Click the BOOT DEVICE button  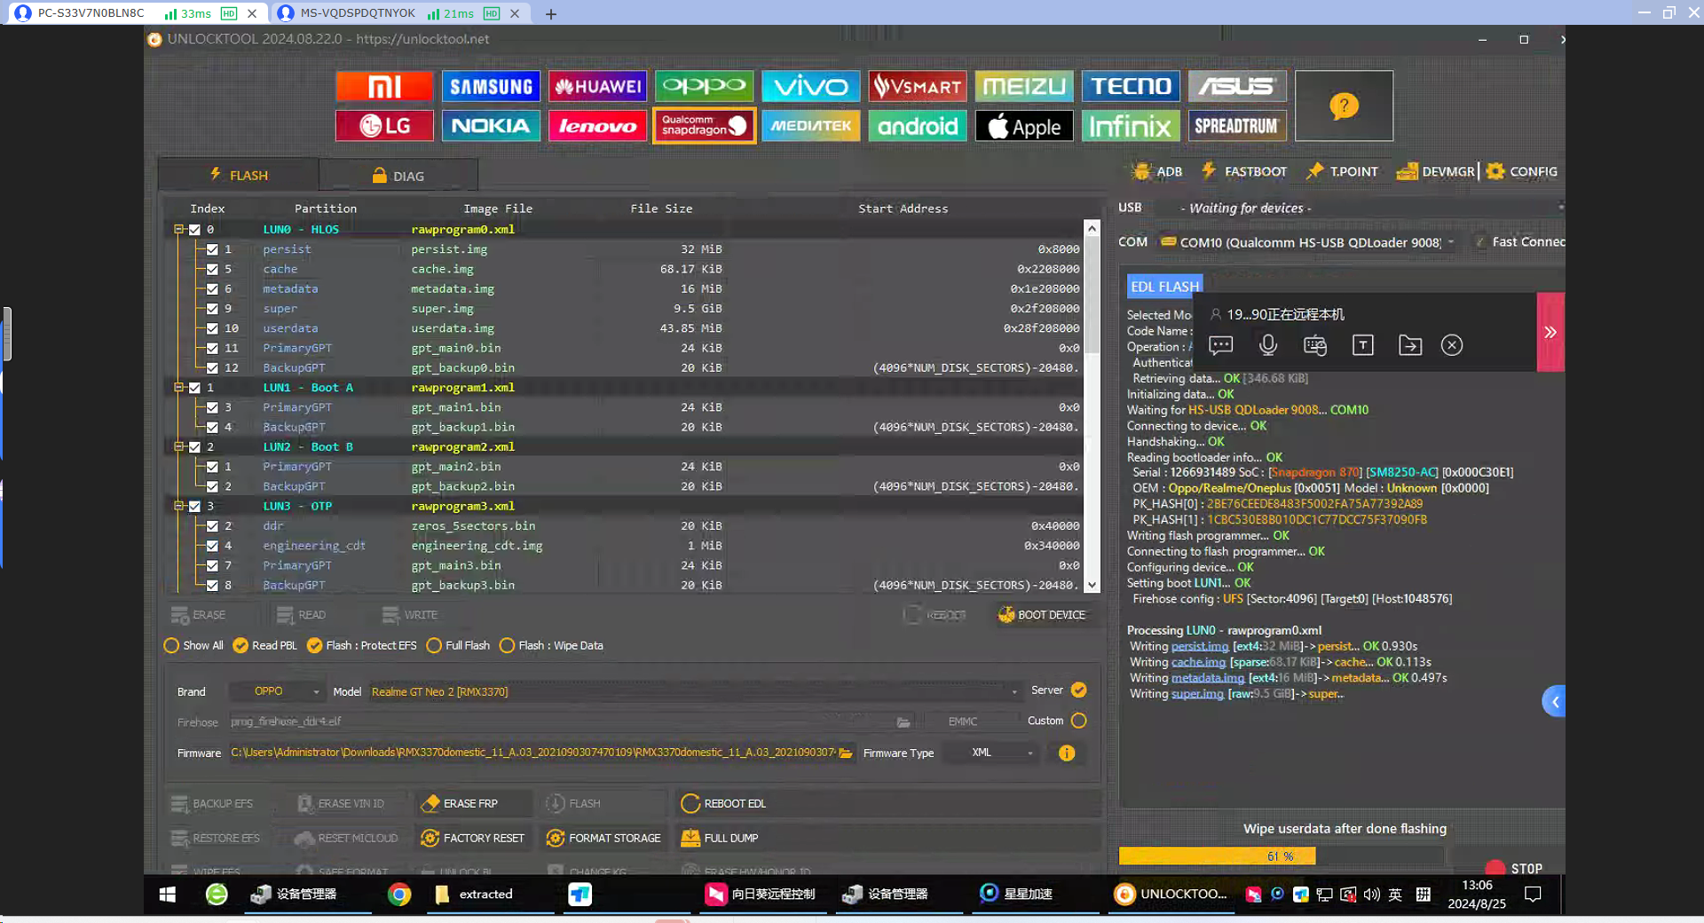(x=1042, y=614)
